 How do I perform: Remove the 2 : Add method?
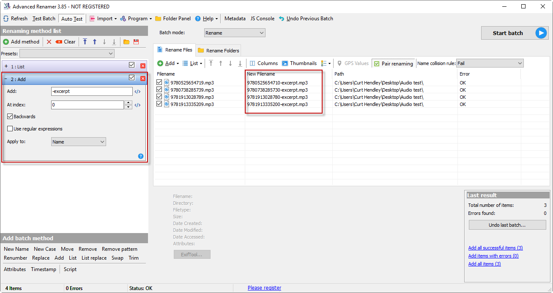143,79
